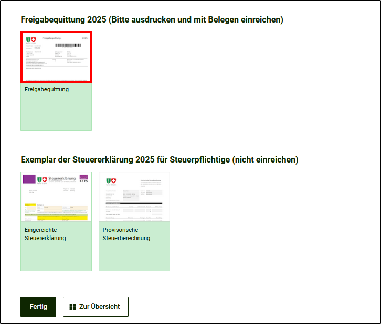Click the Provisorische Steuerberechnung label text
381x324 pixels.
coord(126,234)
